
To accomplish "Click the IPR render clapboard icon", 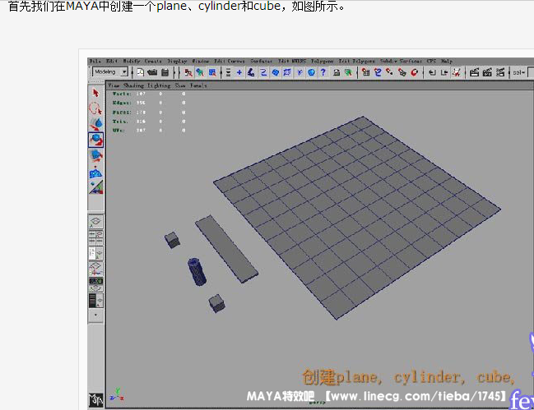I will coord(487,72).
